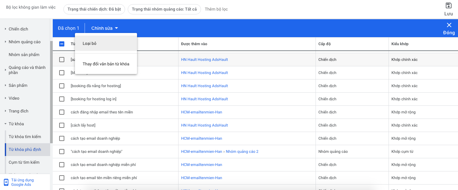Open Từ khóa tìm kiếm tab
458x190 pixels.
coord(25,136)
